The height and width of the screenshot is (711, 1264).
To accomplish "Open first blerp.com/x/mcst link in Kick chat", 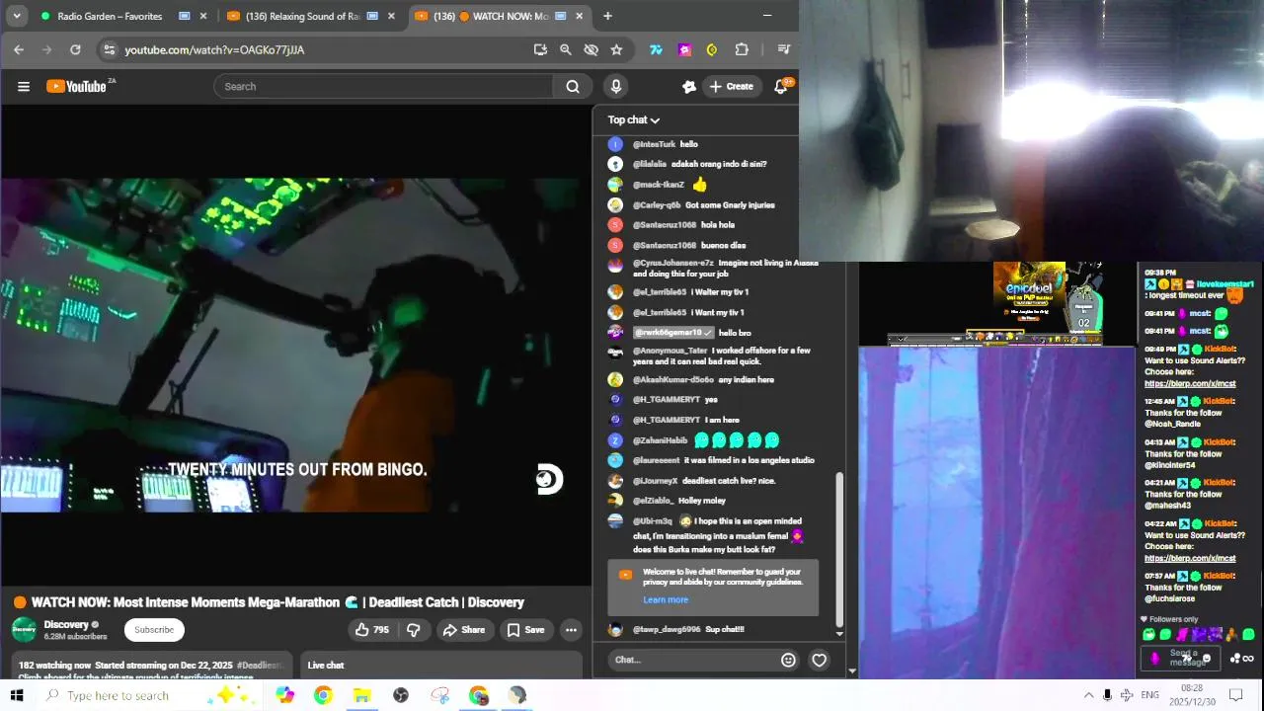I will 1190,384.
